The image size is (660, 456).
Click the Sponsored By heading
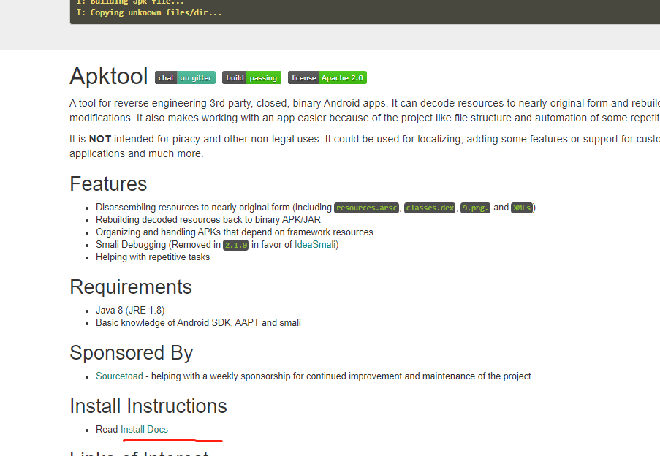131,353
